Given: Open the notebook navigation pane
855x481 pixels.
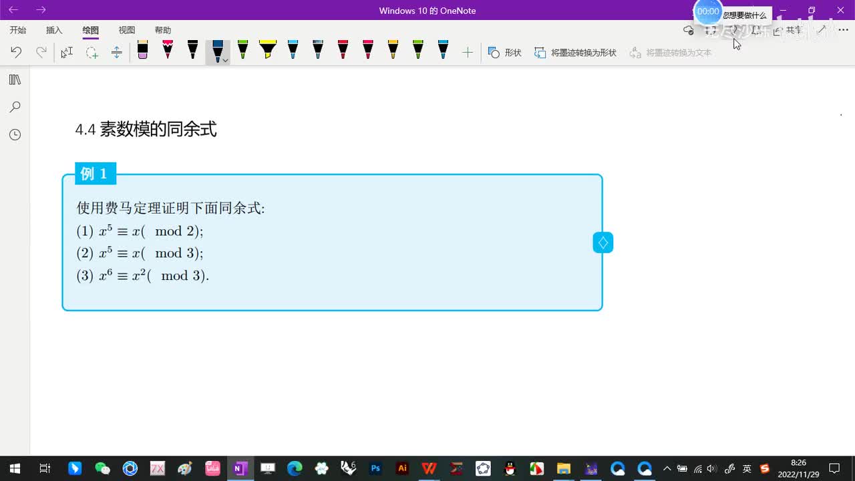Looking at the screenshot, I should [15, 79].
